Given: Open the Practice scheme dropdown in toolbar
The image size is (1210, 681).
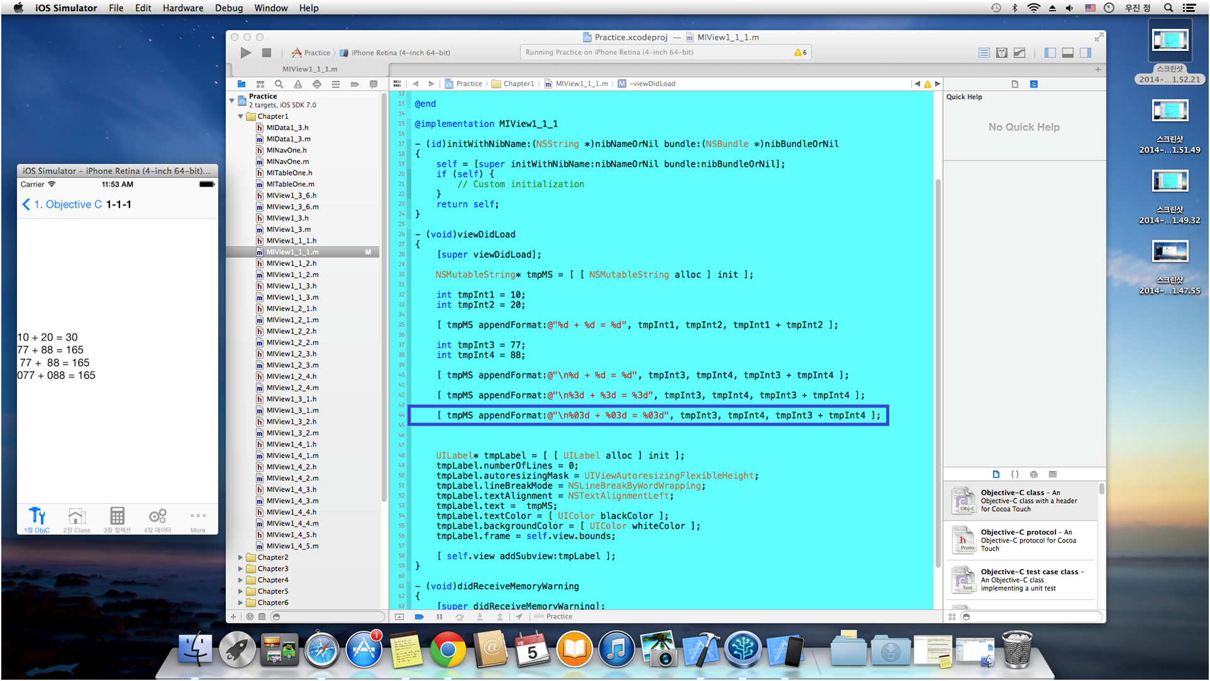Looking at the screenshot, I should pyautogui.click(x=311, y=53).
